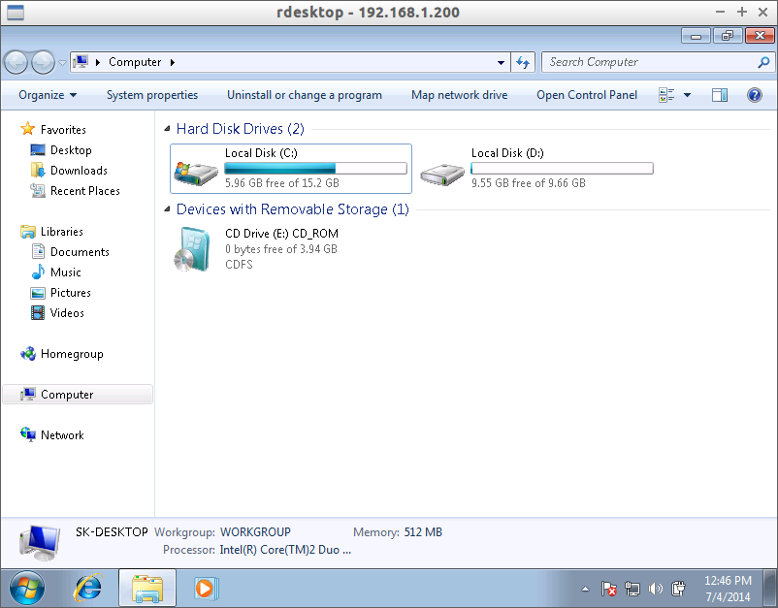
Task: Click Map network drive
Action: coord(460,95)
